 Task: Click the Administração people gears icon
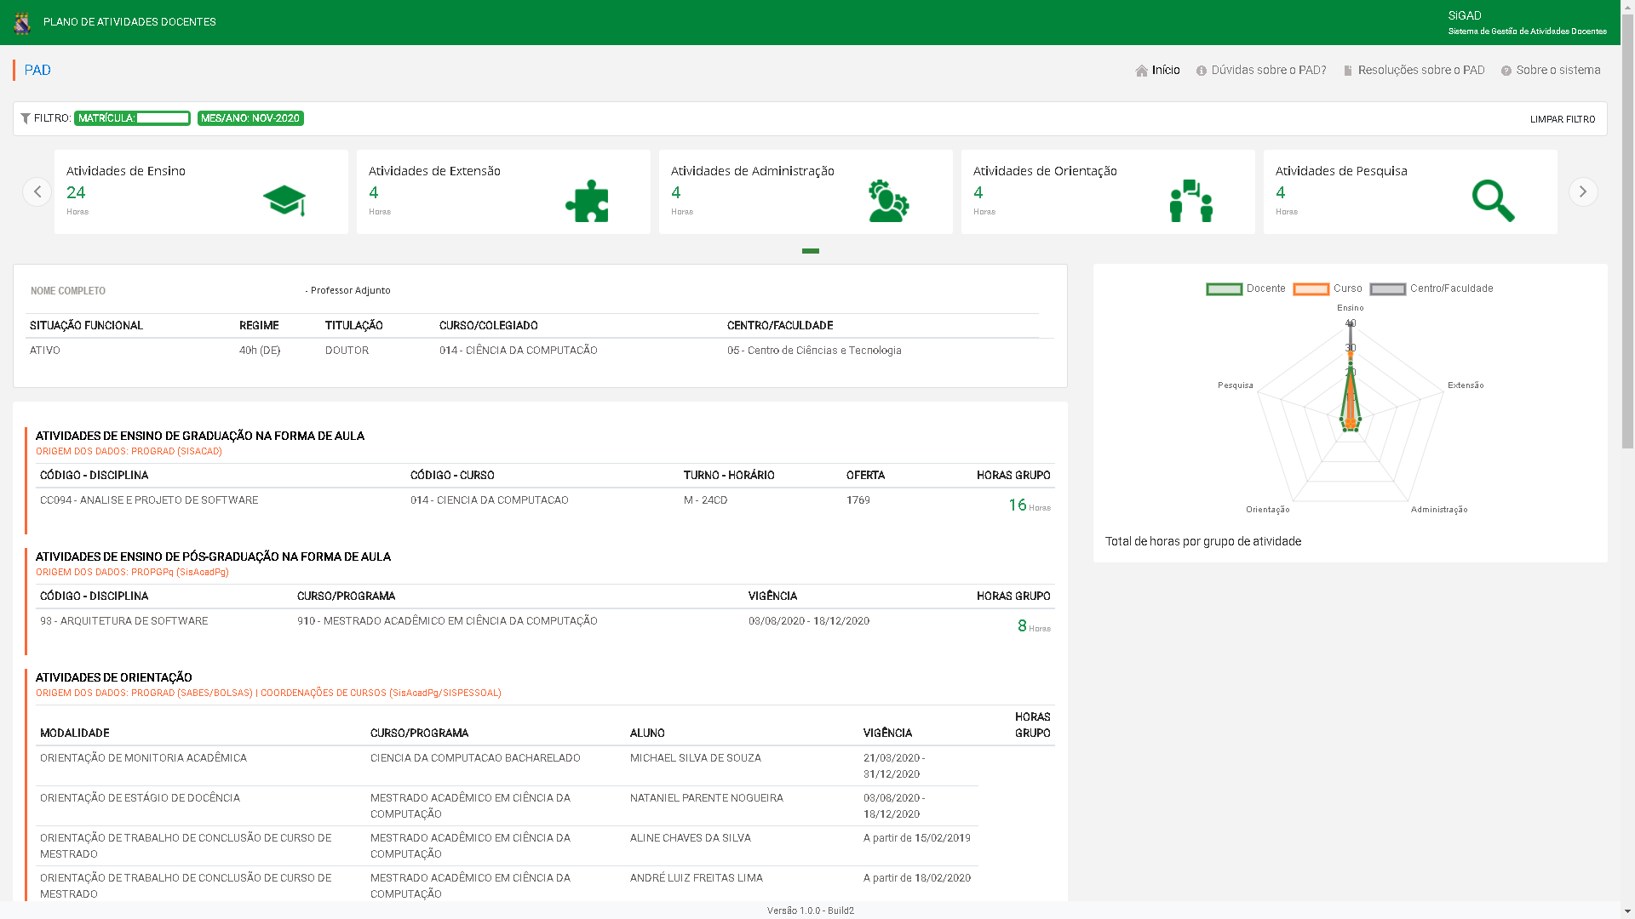(x=889, y=201)
